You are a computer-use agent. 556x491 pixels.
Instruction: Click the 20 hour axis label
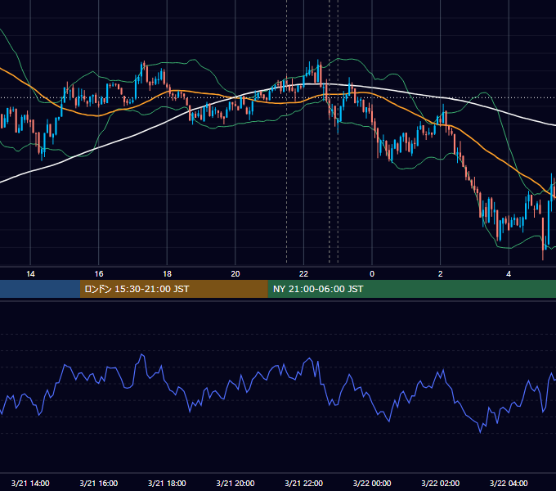point(235,274)
